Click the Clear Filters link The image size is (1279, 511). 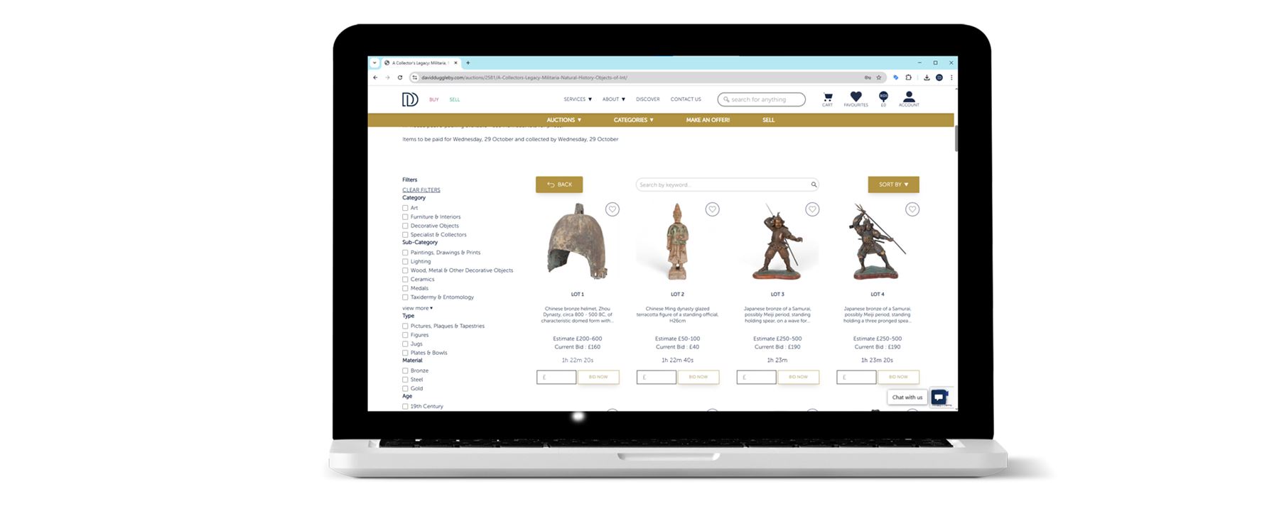421,189
